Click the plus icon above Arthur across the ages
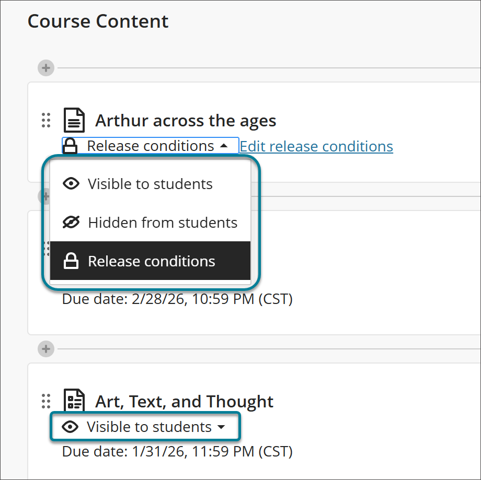This screenshot has height=480, width=481. (x=45, y=68)
